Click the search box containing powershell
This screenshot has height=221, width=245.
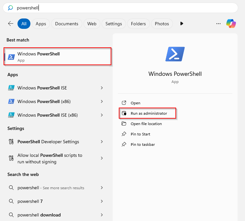pyautogui.click(x=120, y=8)
